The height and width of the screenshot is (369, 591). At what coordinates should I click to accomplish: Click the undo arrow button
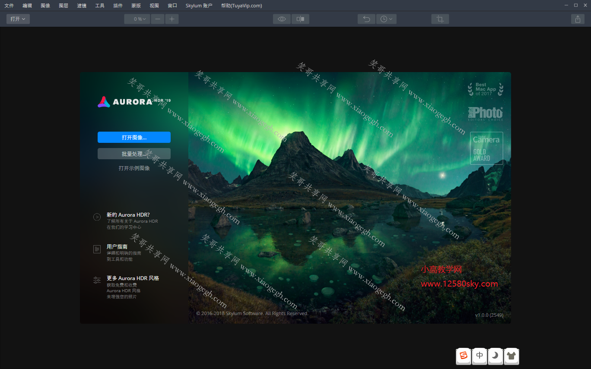pyautogui.click(x=366, y=19)
